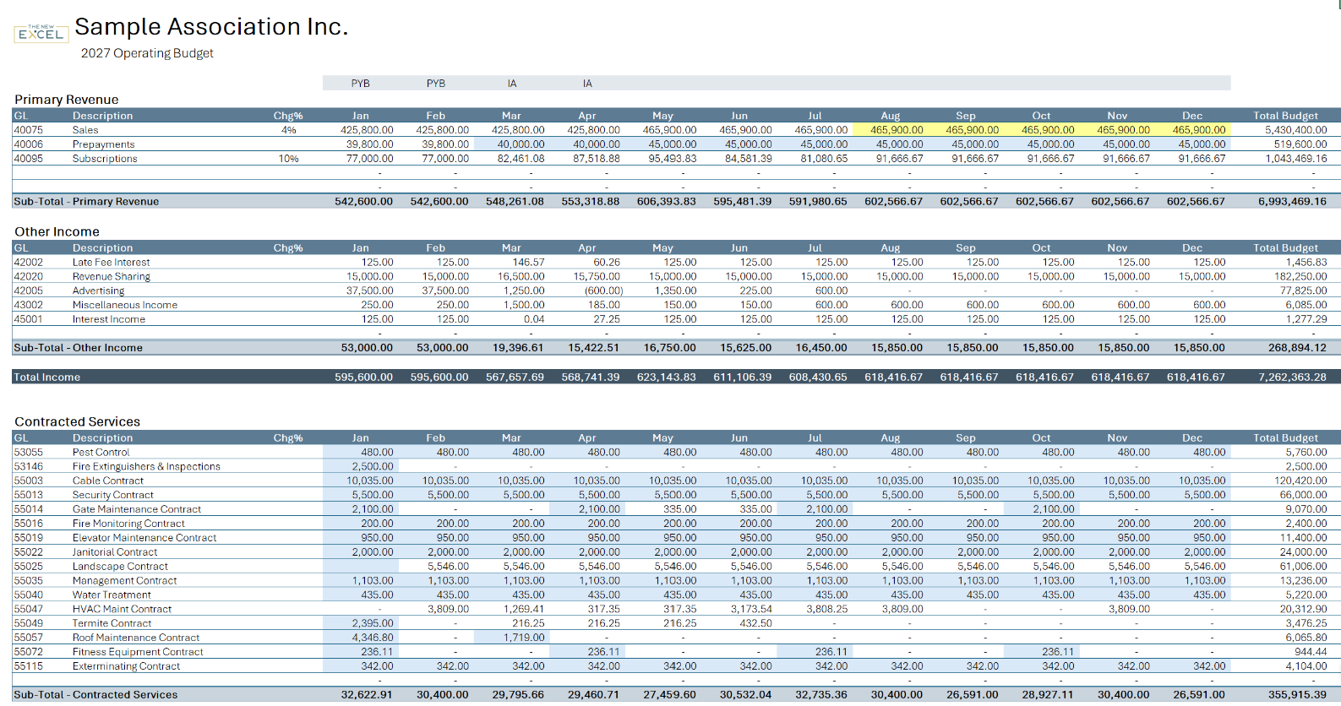Select Roof Maintenance Contract Mar value 1,719.00
Screen dimensions: 1341x706
524,638
